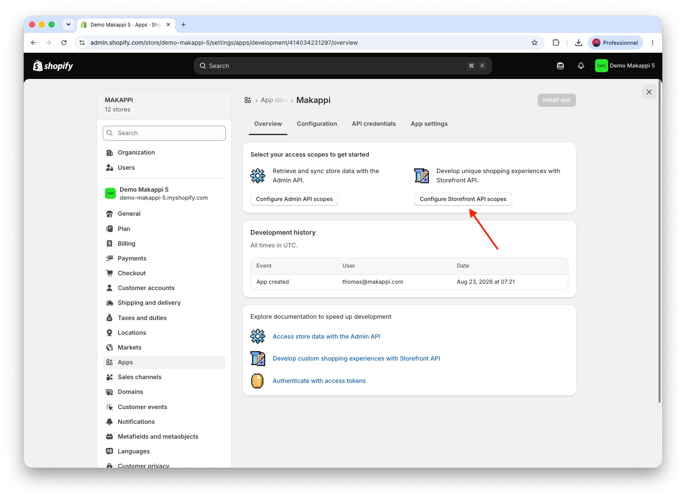Screen dimensions: 686x499
Task: Open Shipping and delivery settings
Action: (164, 303)
